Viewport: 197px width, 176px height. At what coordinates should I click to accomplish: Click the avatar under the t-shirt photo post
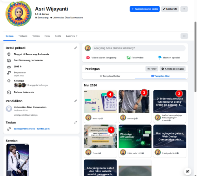123,118
